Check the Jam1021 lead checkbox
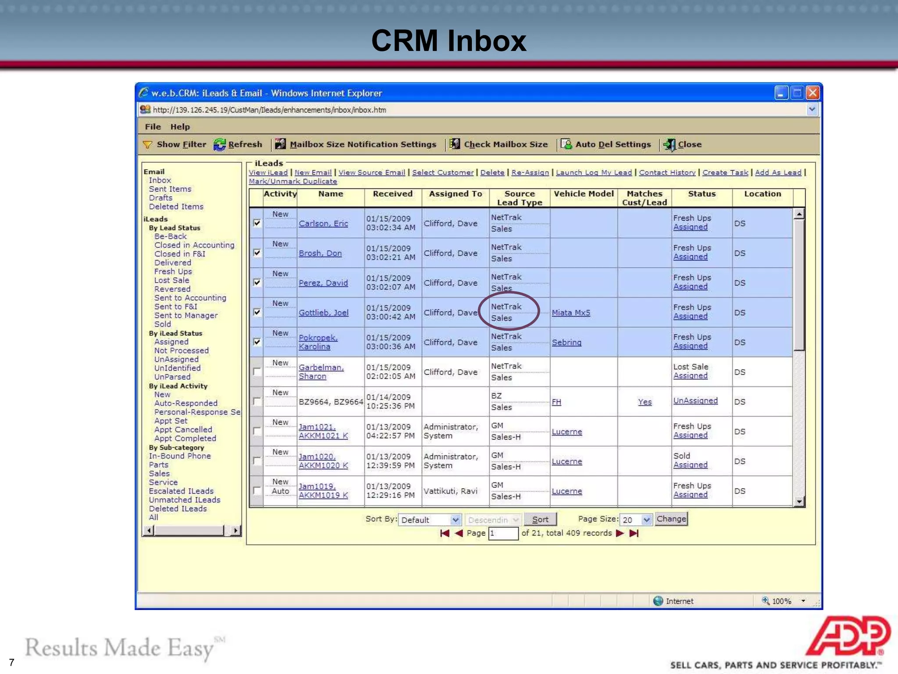 [x=257, y=431]
